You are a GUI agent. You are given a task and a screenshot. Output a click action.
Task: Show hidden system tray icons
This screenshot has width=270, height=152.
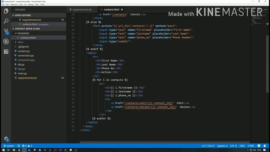248,150
